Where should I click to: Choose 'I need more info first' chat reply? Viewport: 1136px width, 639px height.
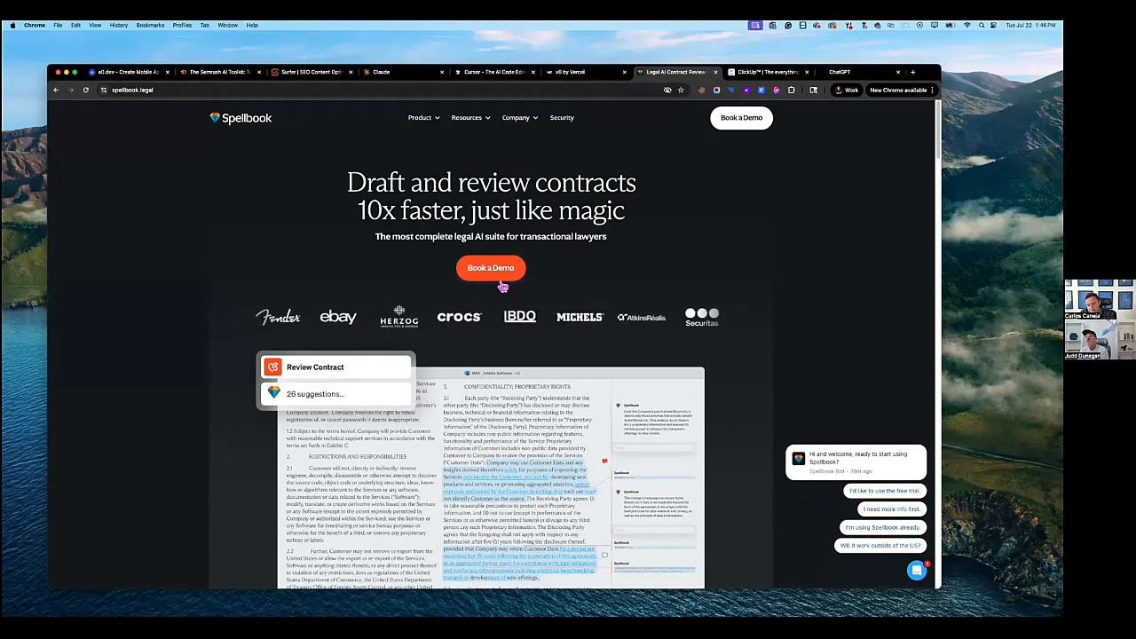tap(892, 509)
